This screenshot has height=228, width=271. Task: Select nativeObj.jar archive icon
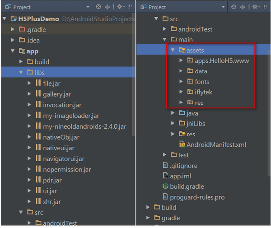(x=38, y=136)
